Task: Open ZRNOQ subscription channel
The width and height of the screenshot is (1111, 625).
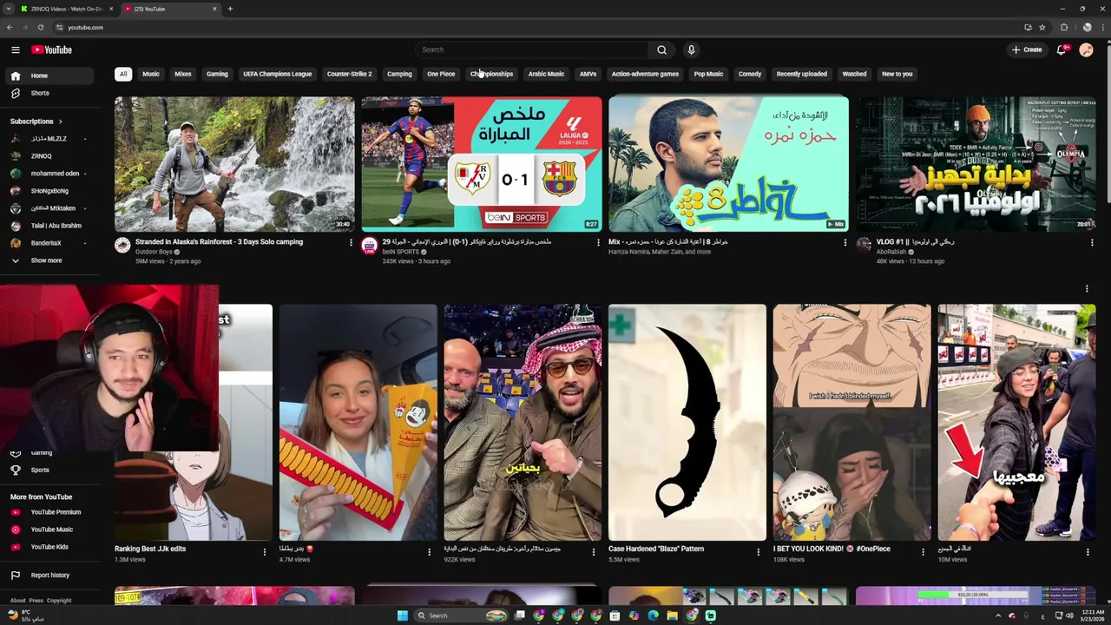Action: pos(48,156)
